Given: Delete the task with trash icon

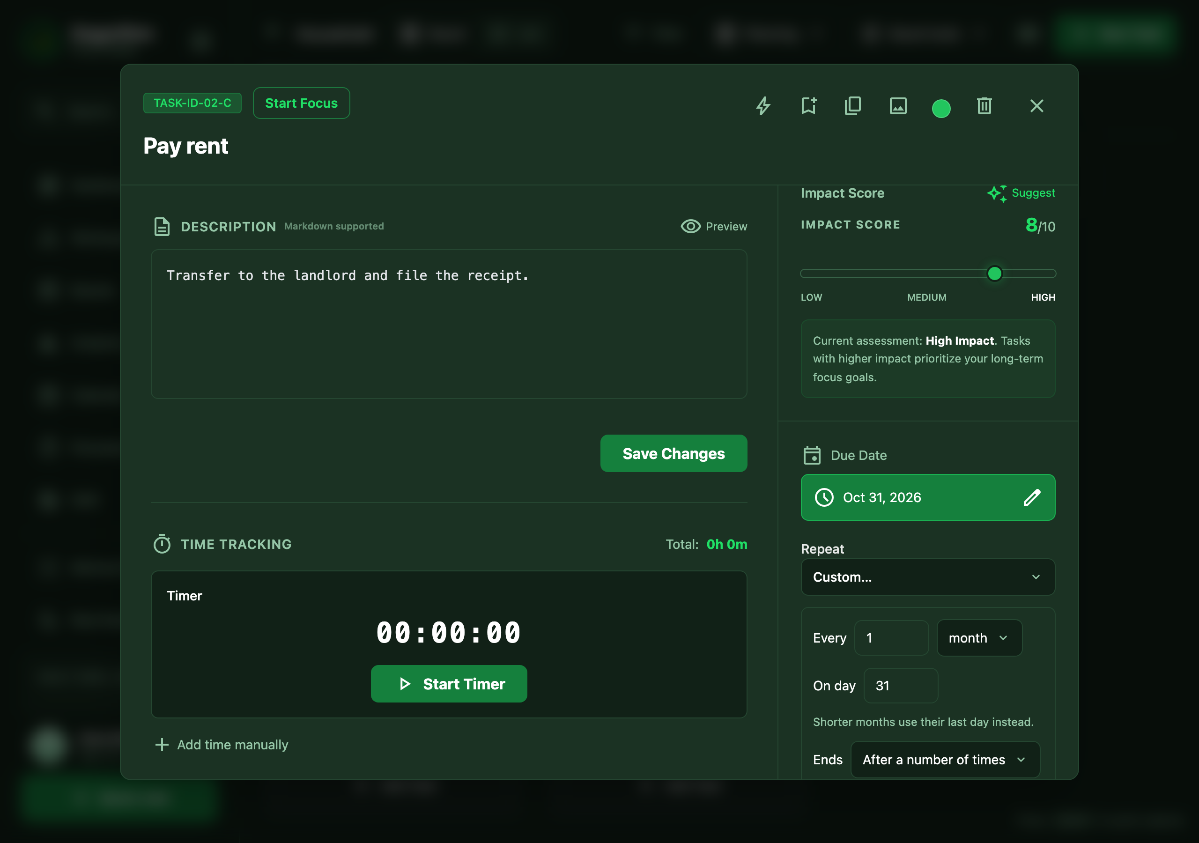Looking at the screenshot, I should click(x=984, y=106).
